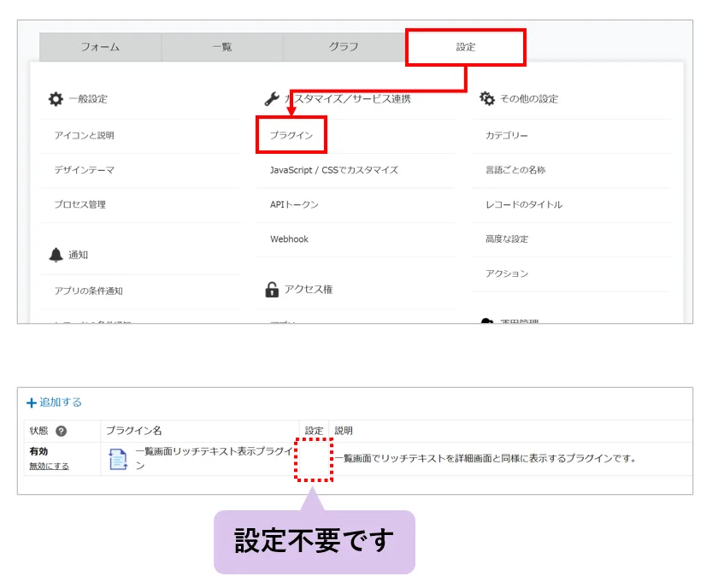This screenshot has width=718, height=588.
Task: Click the その他の設定 section heading
Action: 529,99
